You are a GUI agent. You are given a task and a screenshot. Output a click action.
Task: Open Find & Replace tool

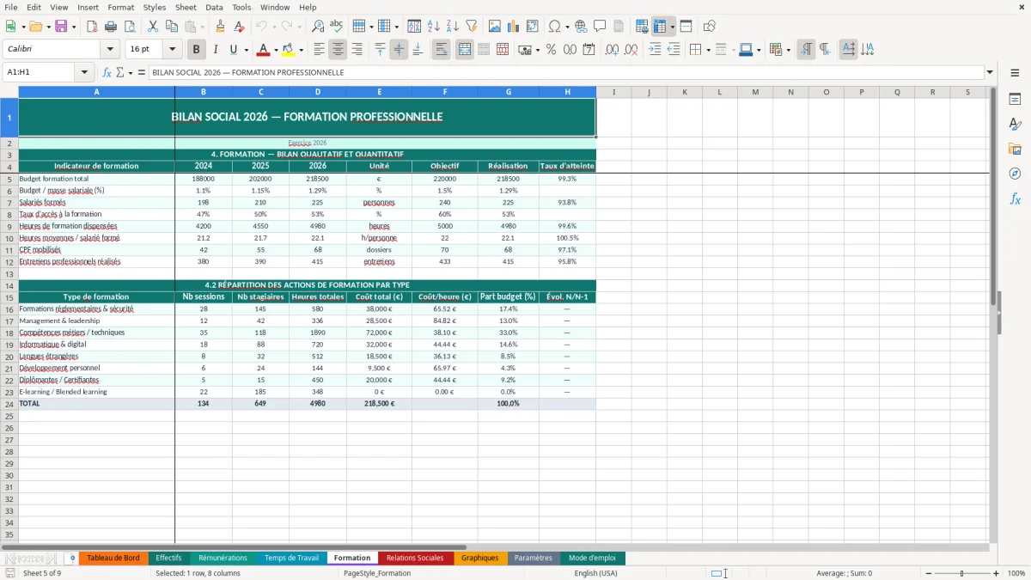click(x=318, y=27)
